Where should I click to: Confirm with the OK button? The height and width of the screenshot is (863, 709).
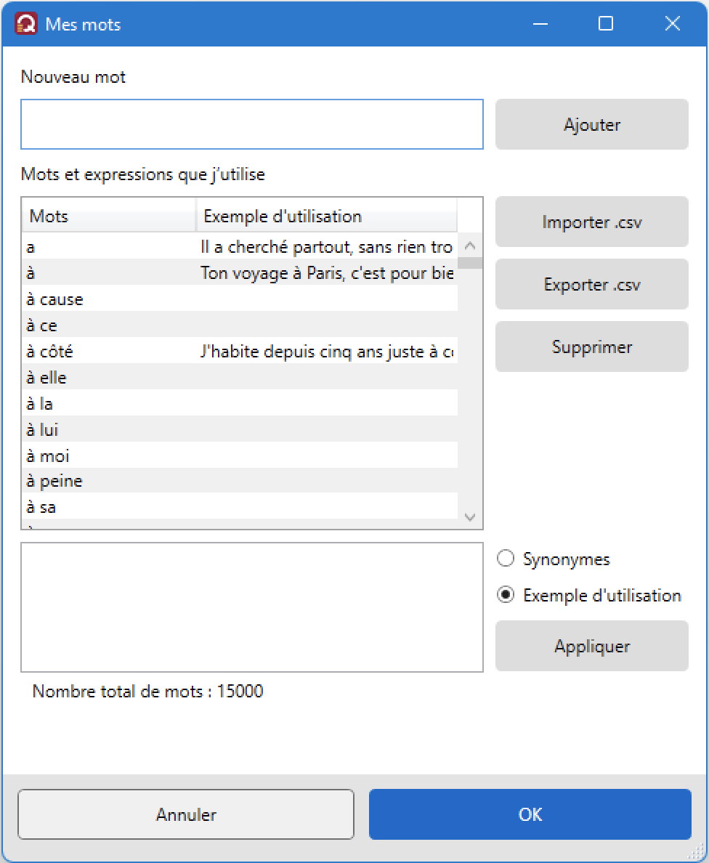pos(530,814)
